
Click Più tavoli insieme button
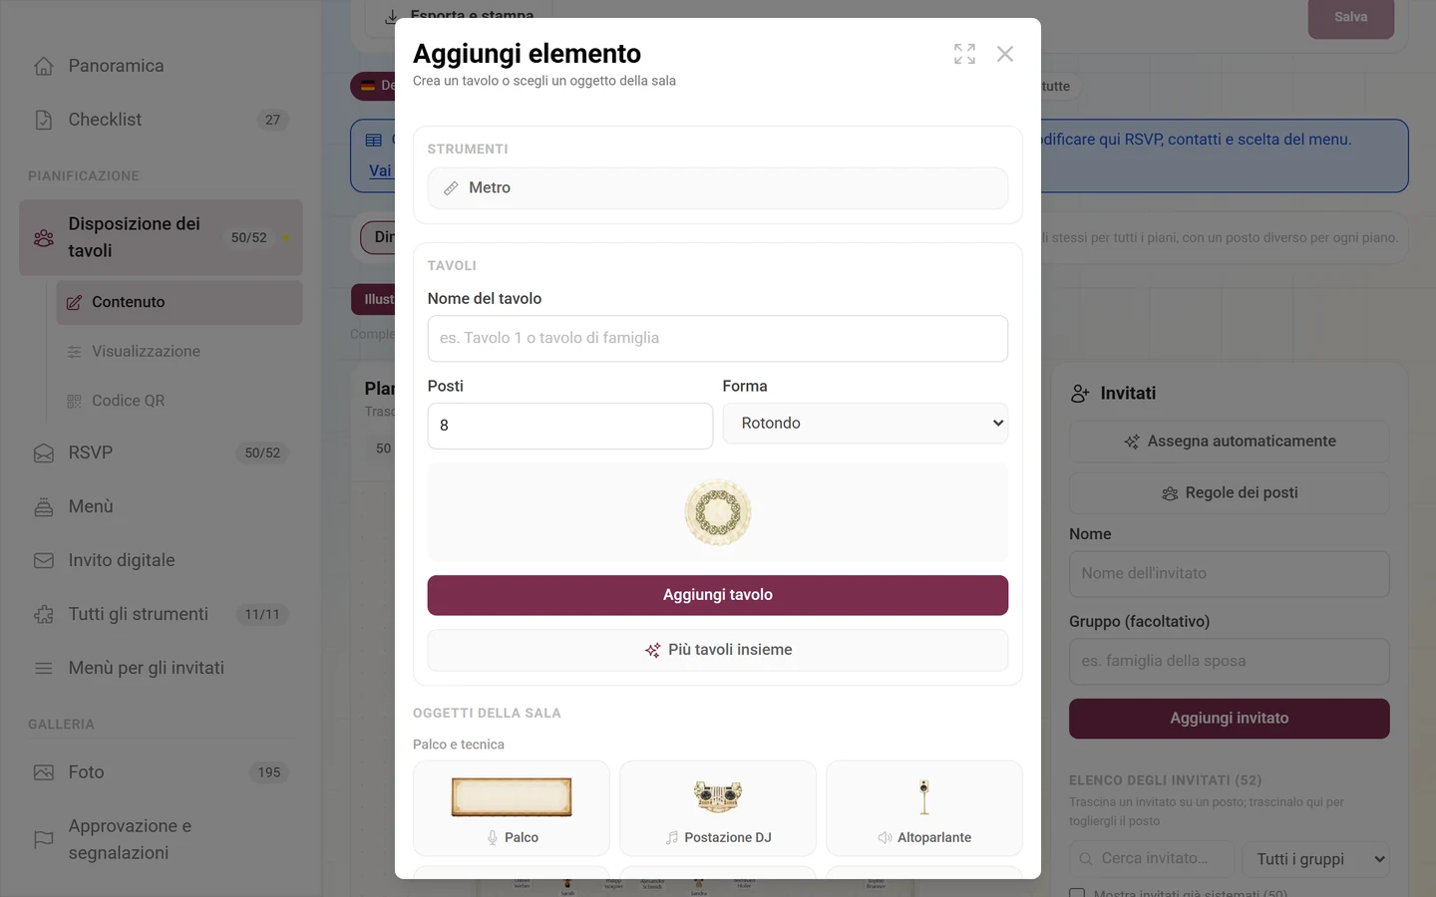click(x=718, y=650)
